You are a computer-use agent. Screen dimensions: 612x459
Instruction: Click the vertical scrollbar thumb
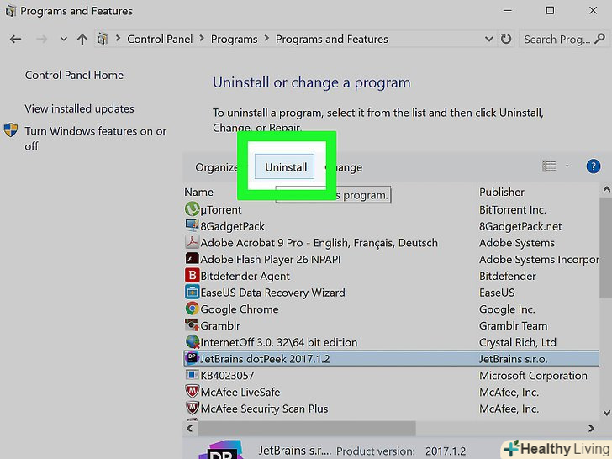[606, 247]
